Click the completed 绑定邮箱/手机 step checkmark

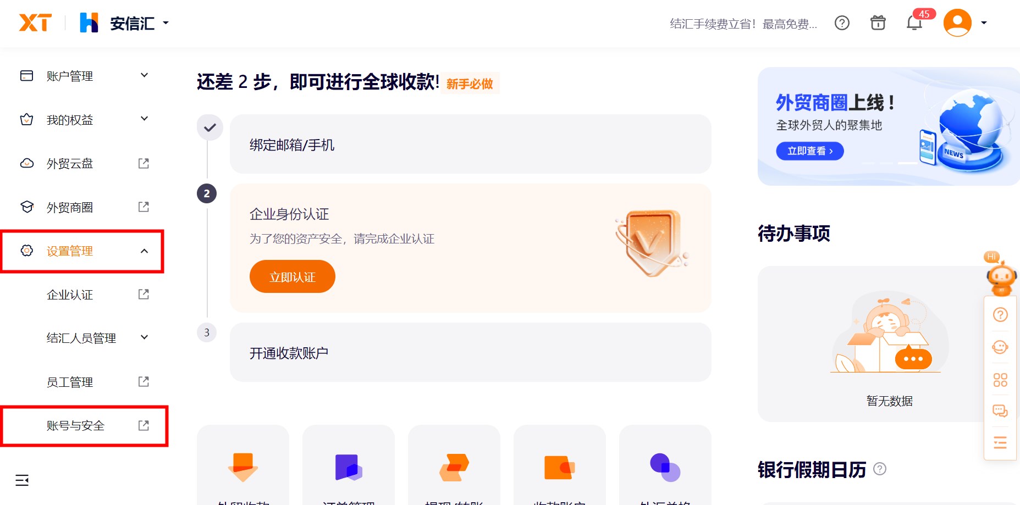209,127
